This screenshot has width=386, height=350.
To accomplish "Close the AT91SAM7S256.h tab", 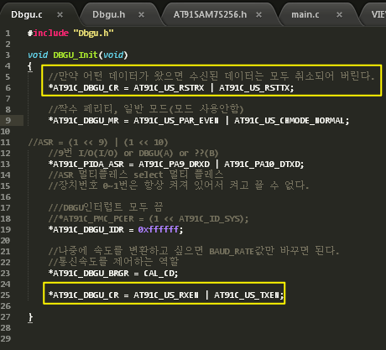I will tap(259, 14).
